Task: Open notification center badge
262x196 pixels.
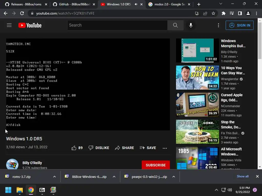Action: [255, 190]
